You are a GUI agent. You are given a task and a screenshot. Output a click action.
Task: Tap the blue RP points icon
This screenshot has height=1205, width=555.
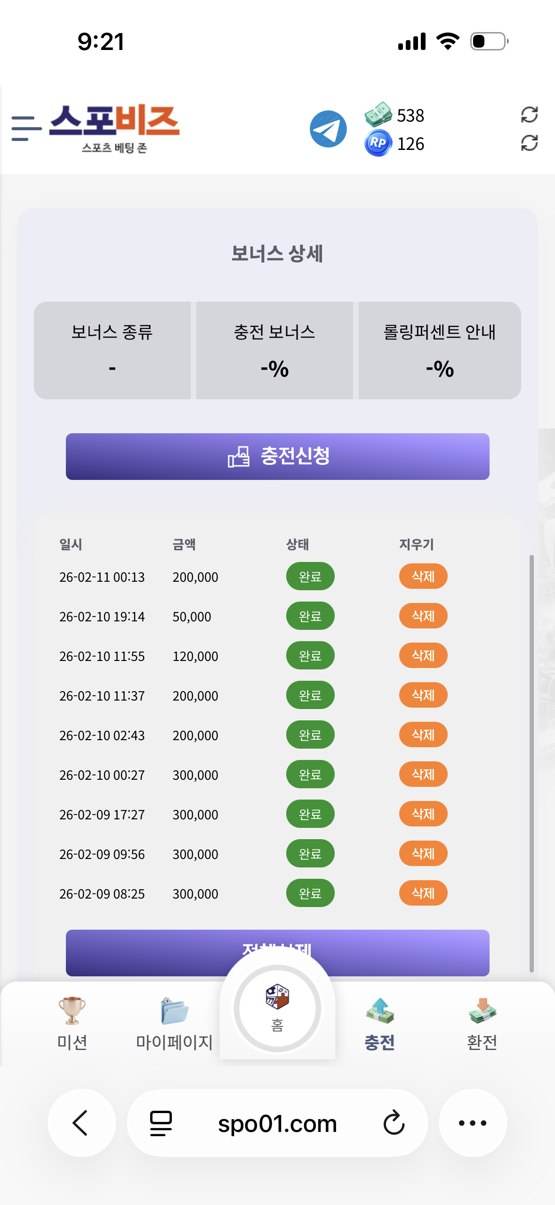[x=378, y=143]
